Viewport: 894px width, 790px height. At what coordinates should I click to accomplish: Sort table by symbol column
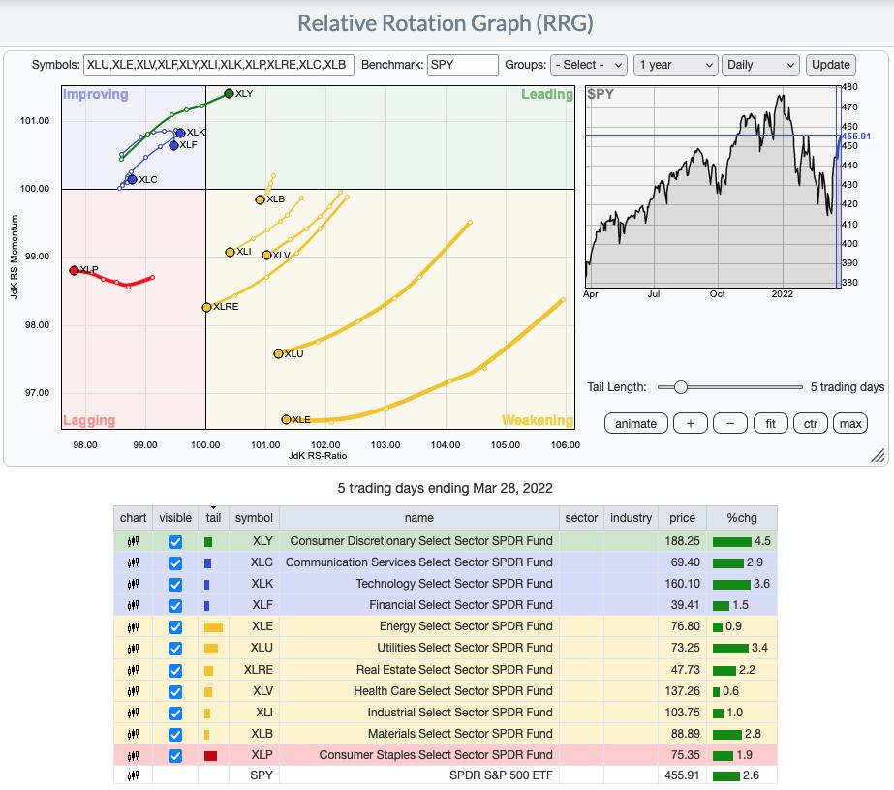tap(254, 518)
